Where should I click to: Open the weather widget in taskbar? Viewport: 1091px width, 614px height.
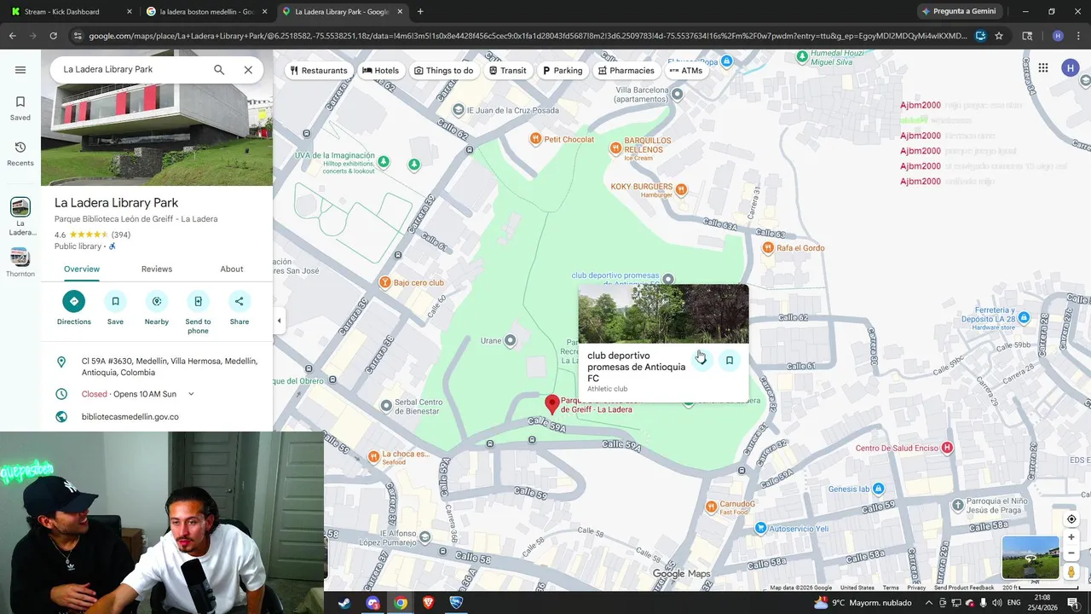[x=862, y=603]
